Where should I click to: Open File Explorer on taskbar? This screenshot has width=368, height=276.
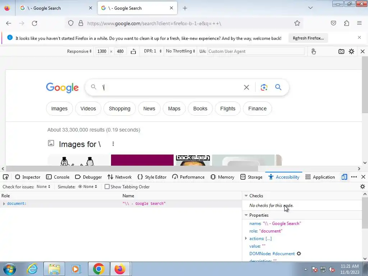[x=55, y=269]
